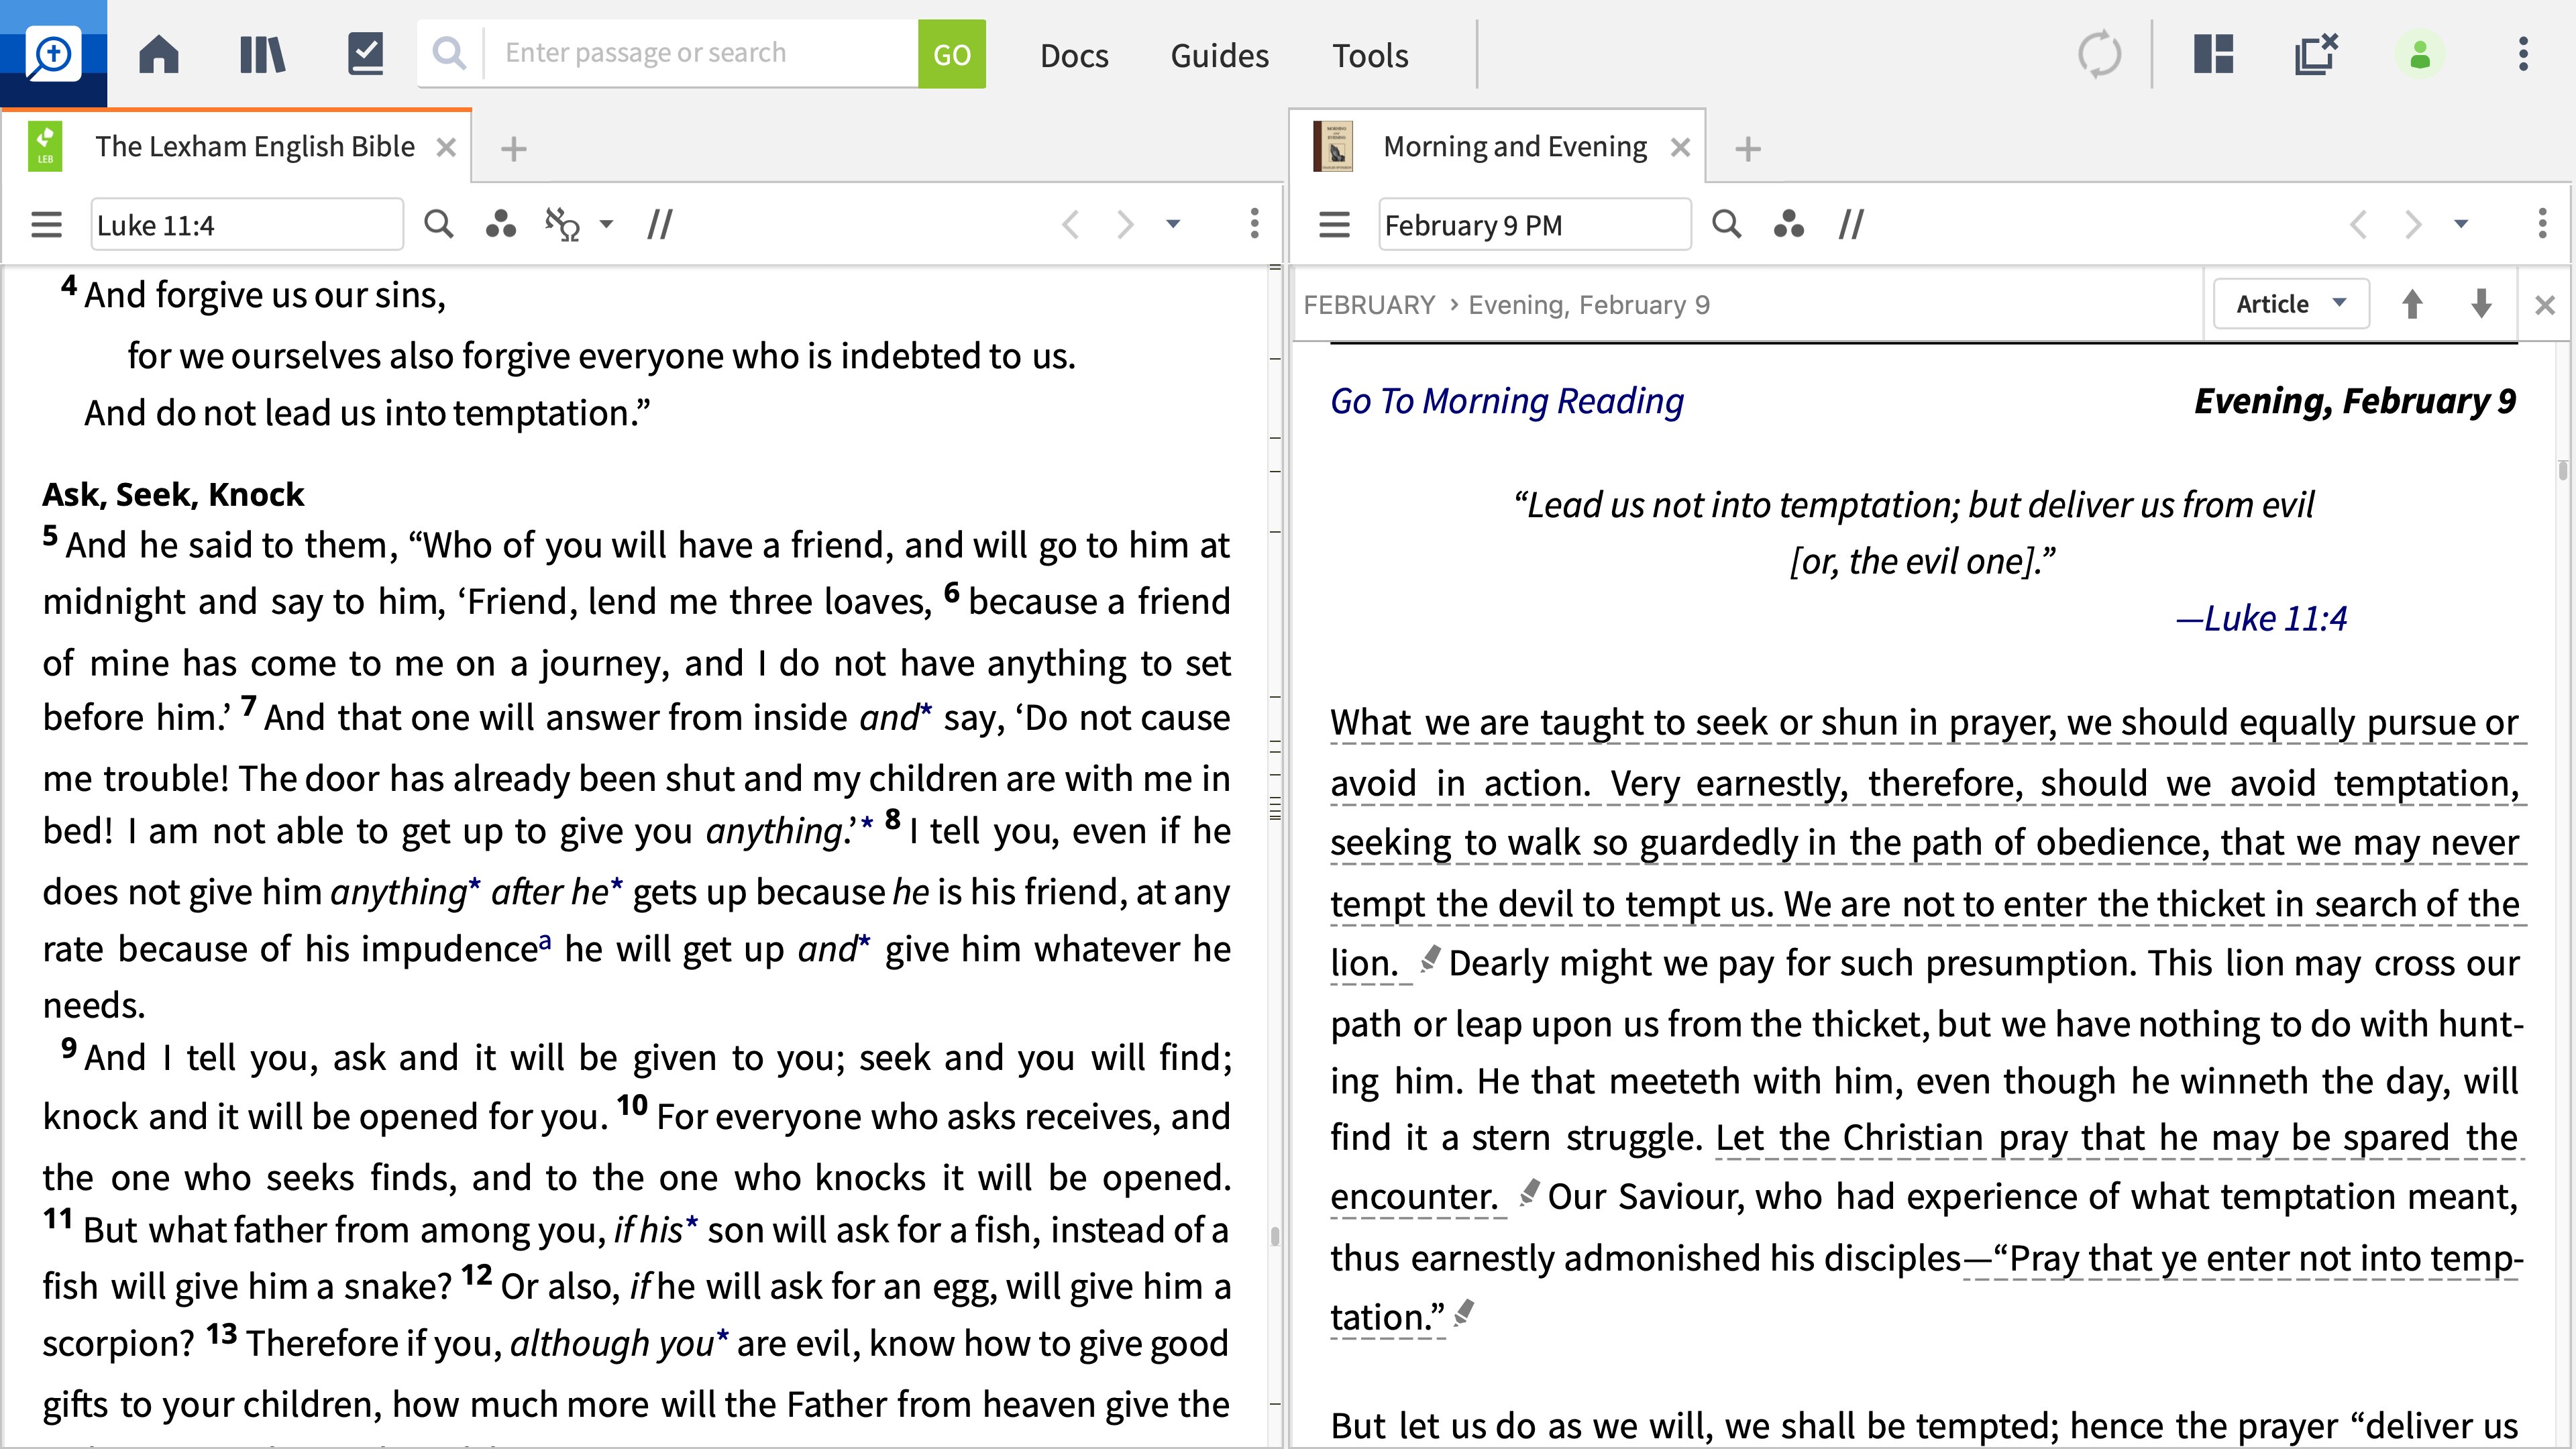
Task: Open the note icon after 'tation.”'
Action: (1464, 1312)
